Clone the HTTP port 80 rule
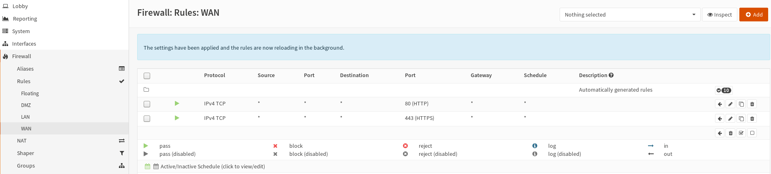Image resolution: width=771 pixels, height=174 pixels. tap(741, 104)
